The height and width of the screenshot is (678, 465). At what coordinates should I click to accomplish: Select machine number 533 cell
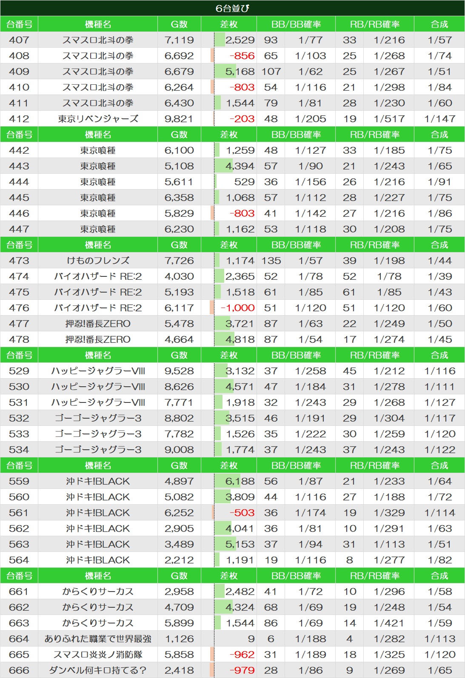click(x=19, y=434)
